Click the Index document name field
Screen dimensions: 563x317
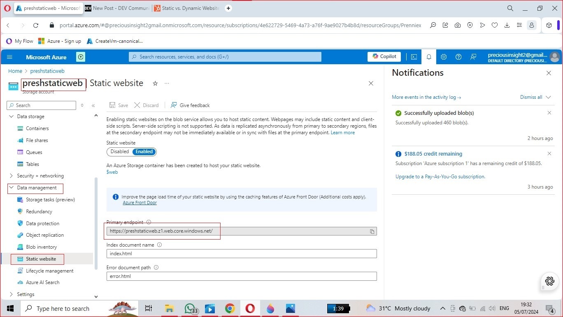[242, 254]
